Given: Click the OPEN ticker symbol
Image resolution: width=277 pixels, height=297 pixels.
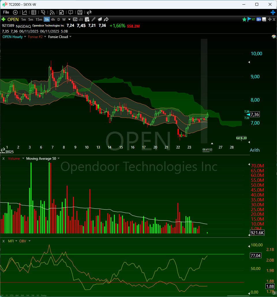Looking at the screenshot, I should (x=13, y=20).
